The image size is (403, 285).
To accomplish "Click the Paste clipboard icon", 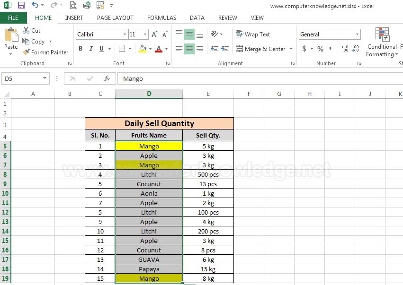I will coord(11,35).
